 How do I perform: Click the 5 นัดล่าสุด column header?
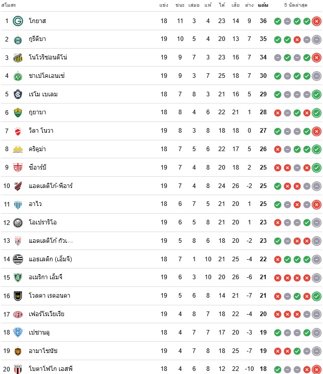(295, 5)
